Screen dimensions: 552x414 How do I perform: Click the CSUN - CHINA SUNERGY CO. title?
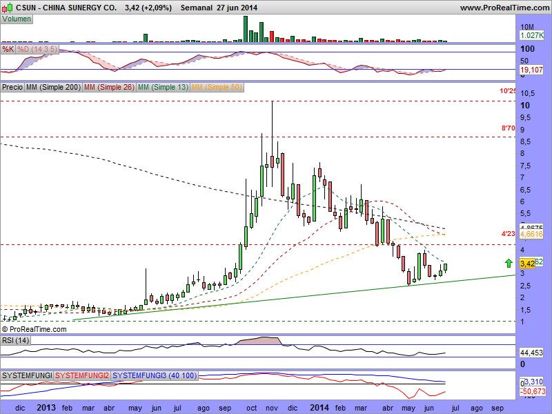(x=66, y=8)
